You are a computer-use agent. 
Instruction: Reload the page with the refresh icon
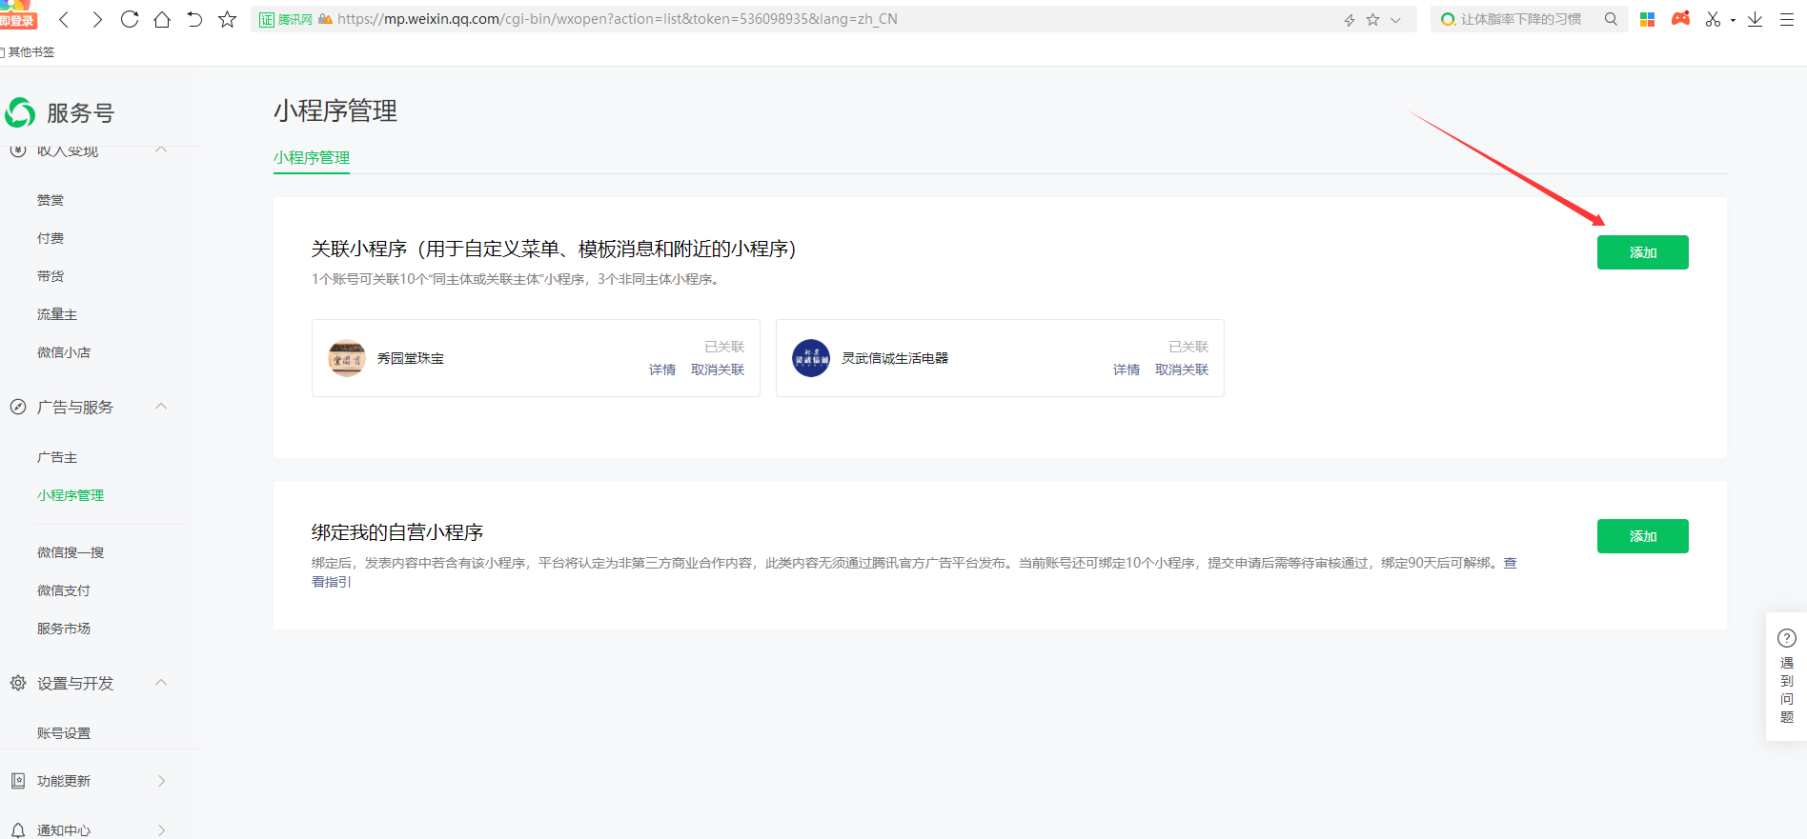(x=130, y=19)
